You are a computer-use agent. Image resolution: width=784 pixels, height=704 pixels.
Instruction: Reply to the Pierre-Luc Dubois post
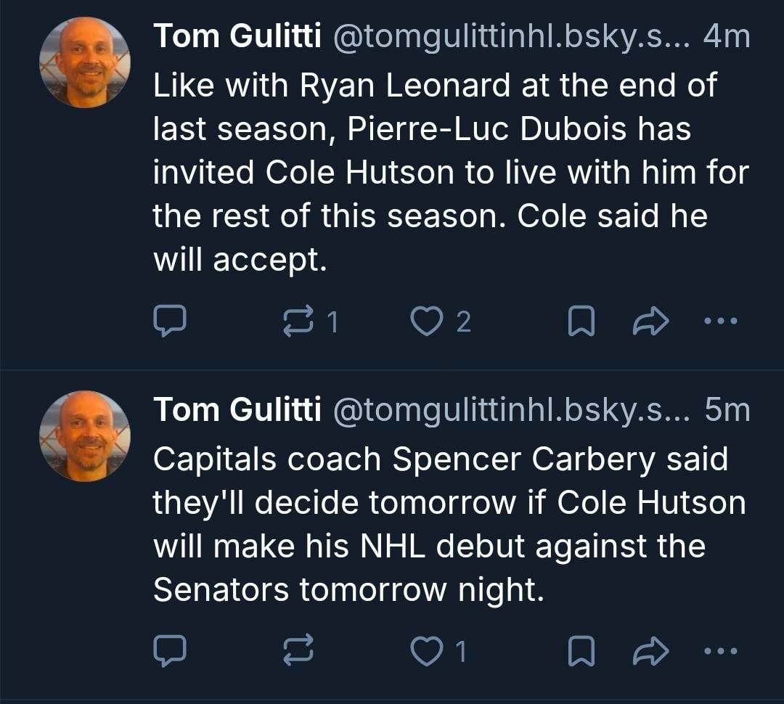pos(171,321)
